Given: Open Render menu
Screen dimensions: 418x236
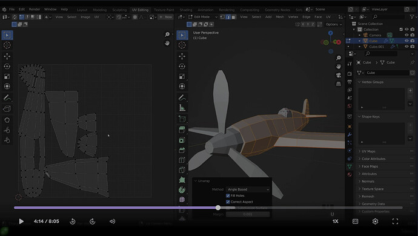Looking at the screenshot, I should click(x=35, y=9).
